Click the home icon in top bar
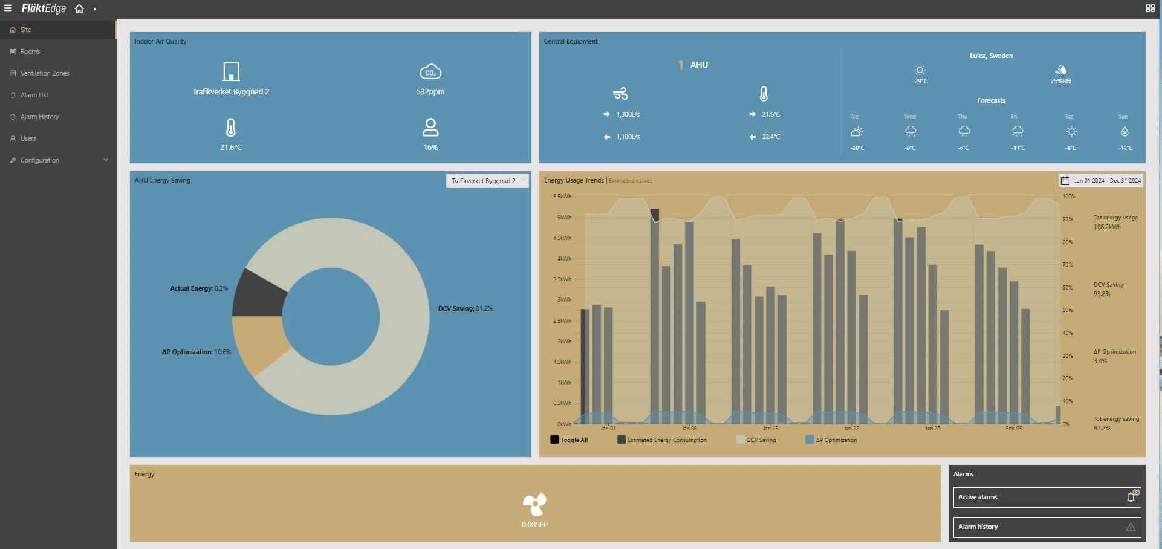 pyautogui.click(x=79, y=9)
